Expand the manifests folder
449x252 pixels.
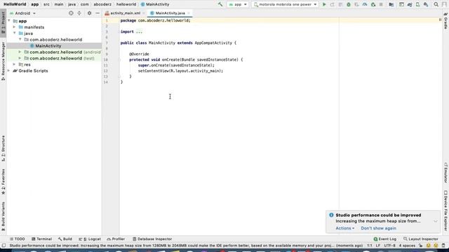click(x=14, y=27)
